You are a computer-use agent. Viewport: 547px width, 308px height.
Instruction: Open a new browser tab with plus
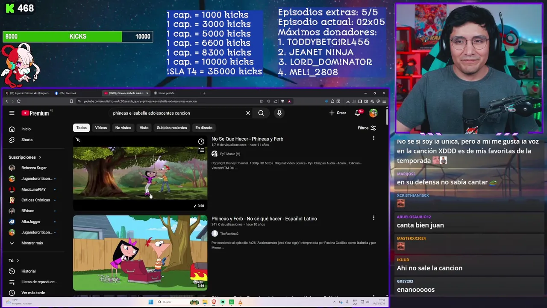pyautogui.click(x=204, y=93)
